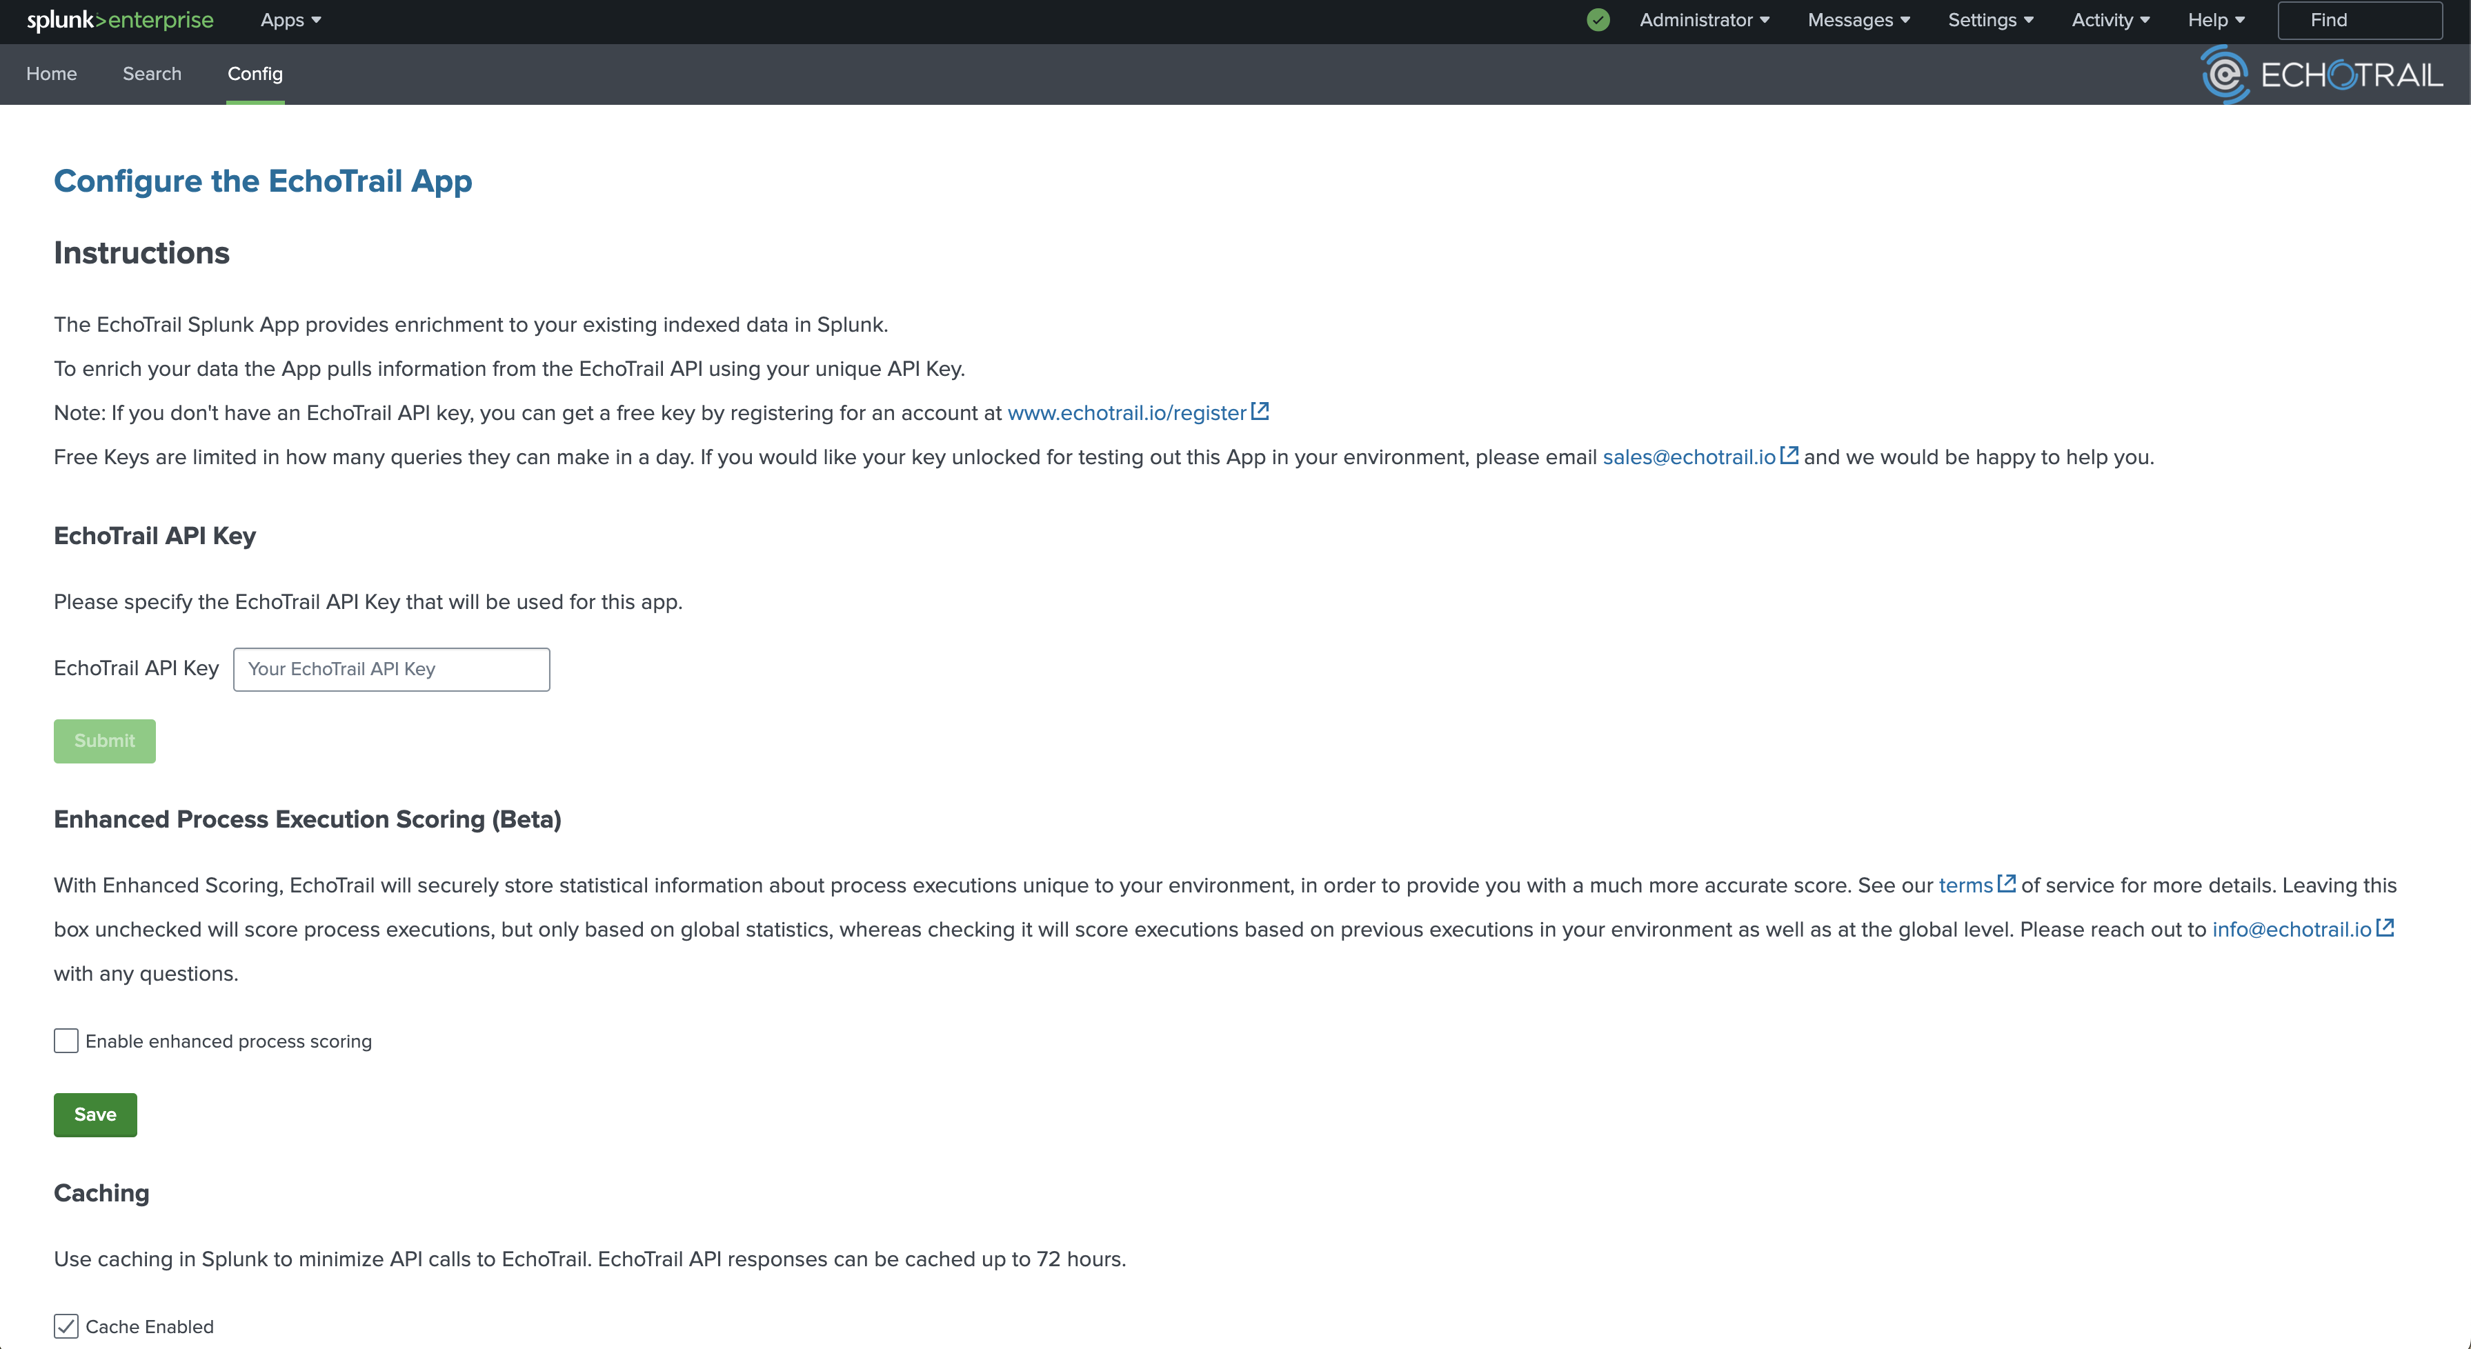Click the Enhanced Process Execution Scoring (Beta) heading
2471x1349 pixels.
(x=308, y=820)
